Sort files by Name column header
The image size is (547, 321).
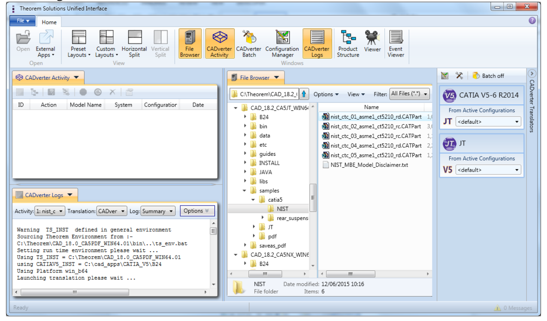coord(372,107)
